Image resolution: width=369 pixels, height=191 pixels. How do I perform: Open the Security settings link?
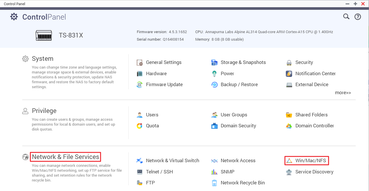304,63
